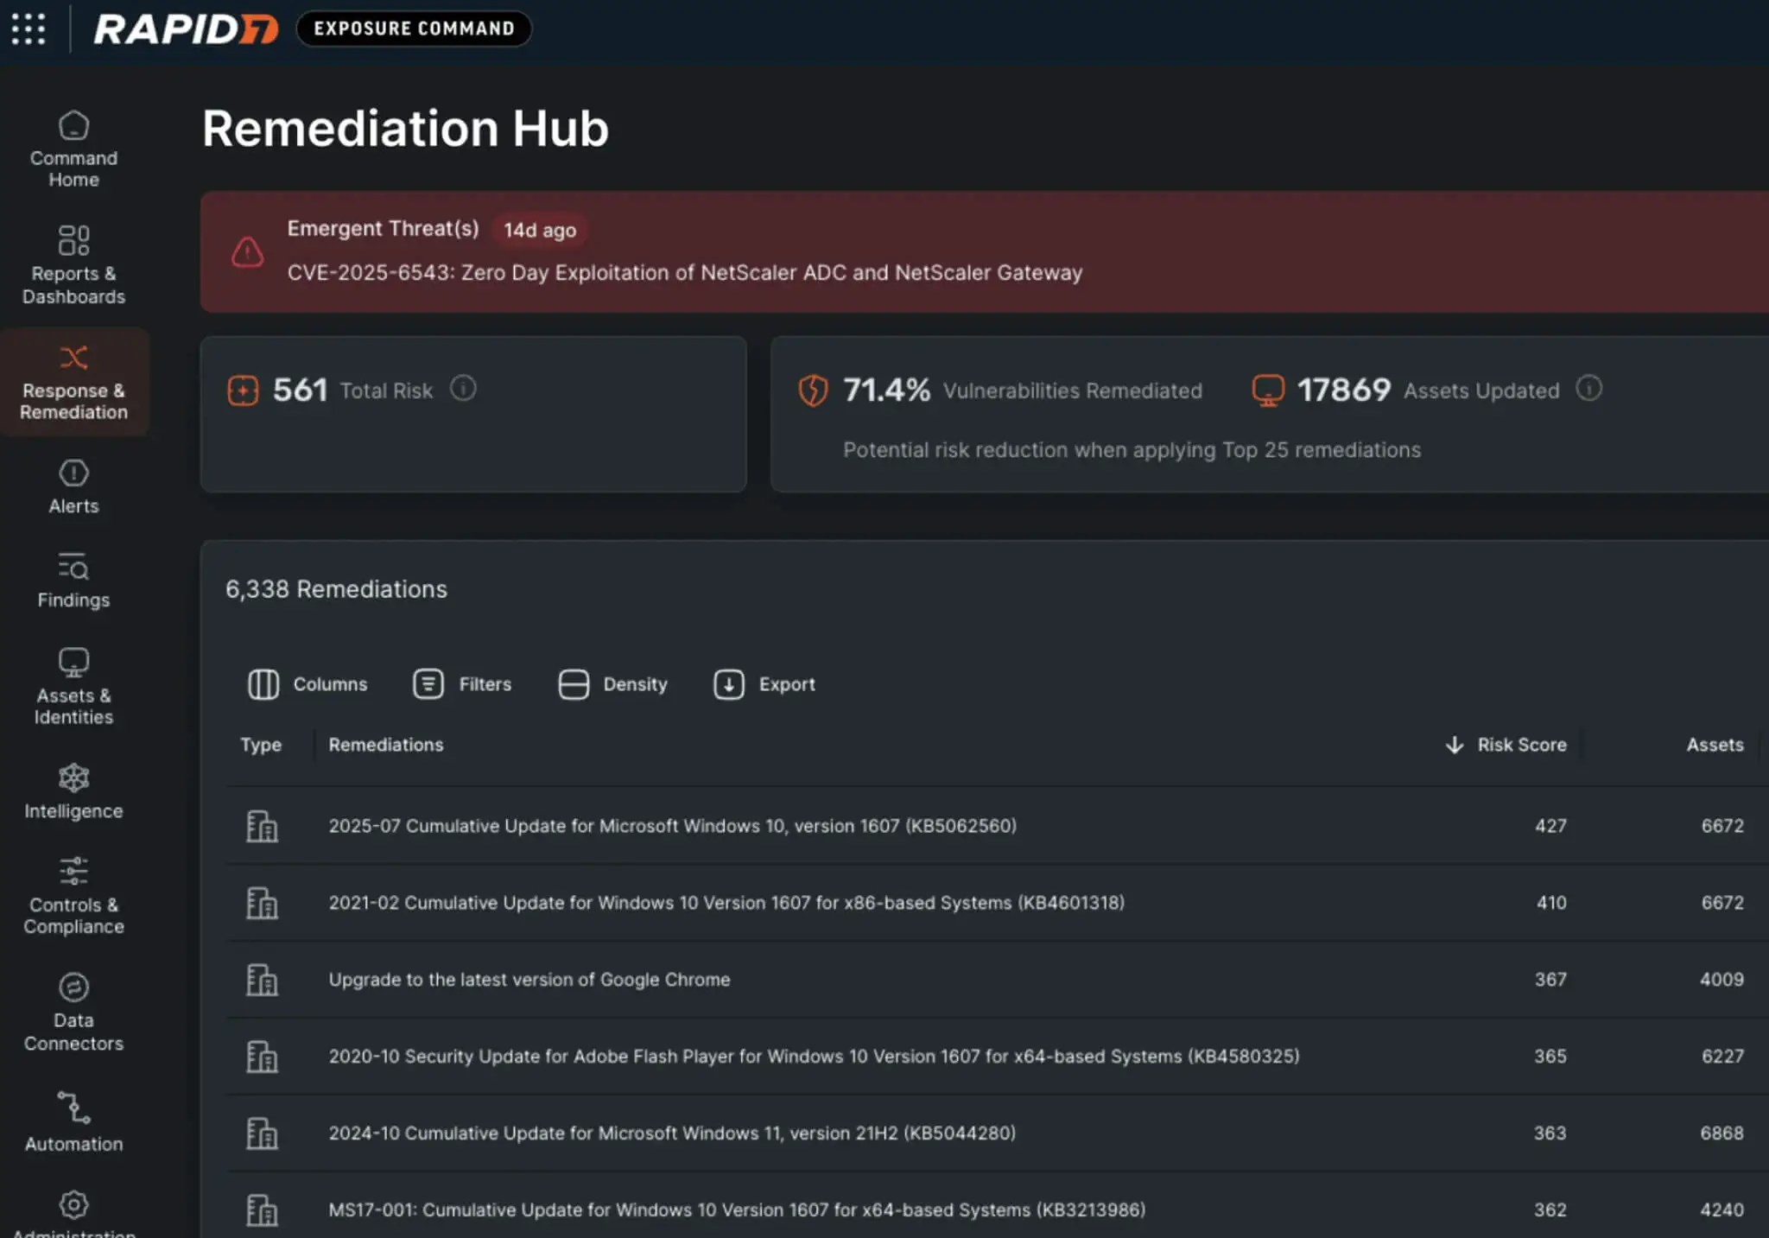Click assets count 6227
Viewport: 1769px width, 1238px height.
coord(1722,1057)
